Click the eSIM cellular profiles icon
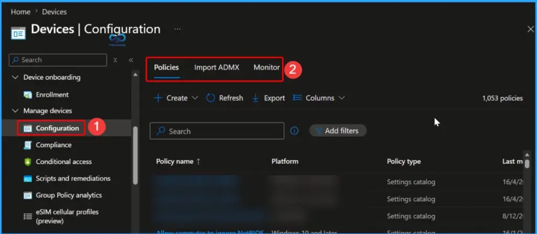 coord(28,216)
